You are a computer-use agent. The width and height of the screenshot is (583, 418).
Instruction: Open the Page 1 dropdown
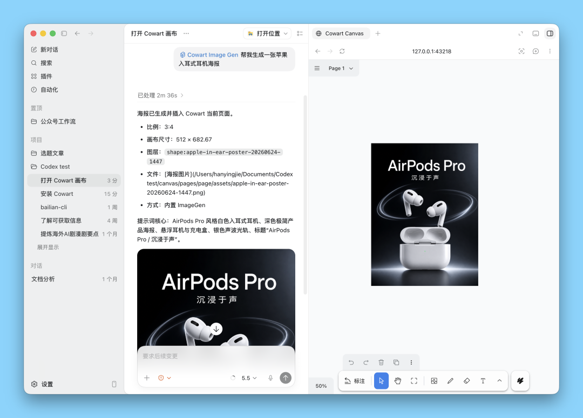[341, 68]
